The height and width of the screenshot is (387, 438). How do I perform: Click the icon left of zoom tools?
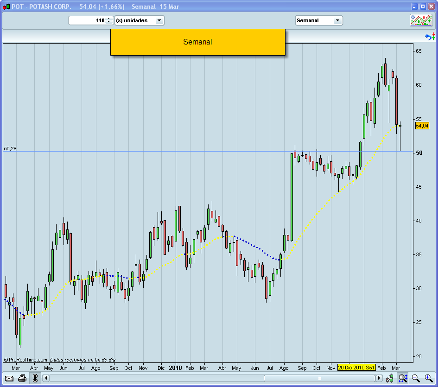(390, 378)
